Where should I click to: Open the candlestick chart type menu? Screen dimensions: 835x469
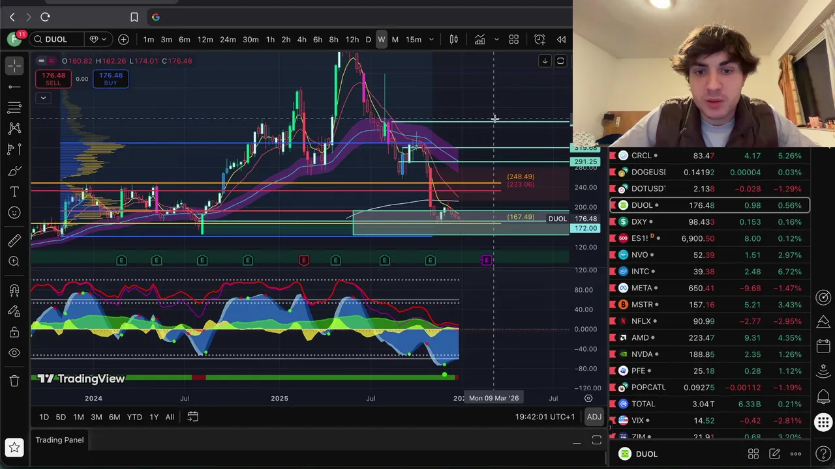pyautogui.click(x=453, y=40)
